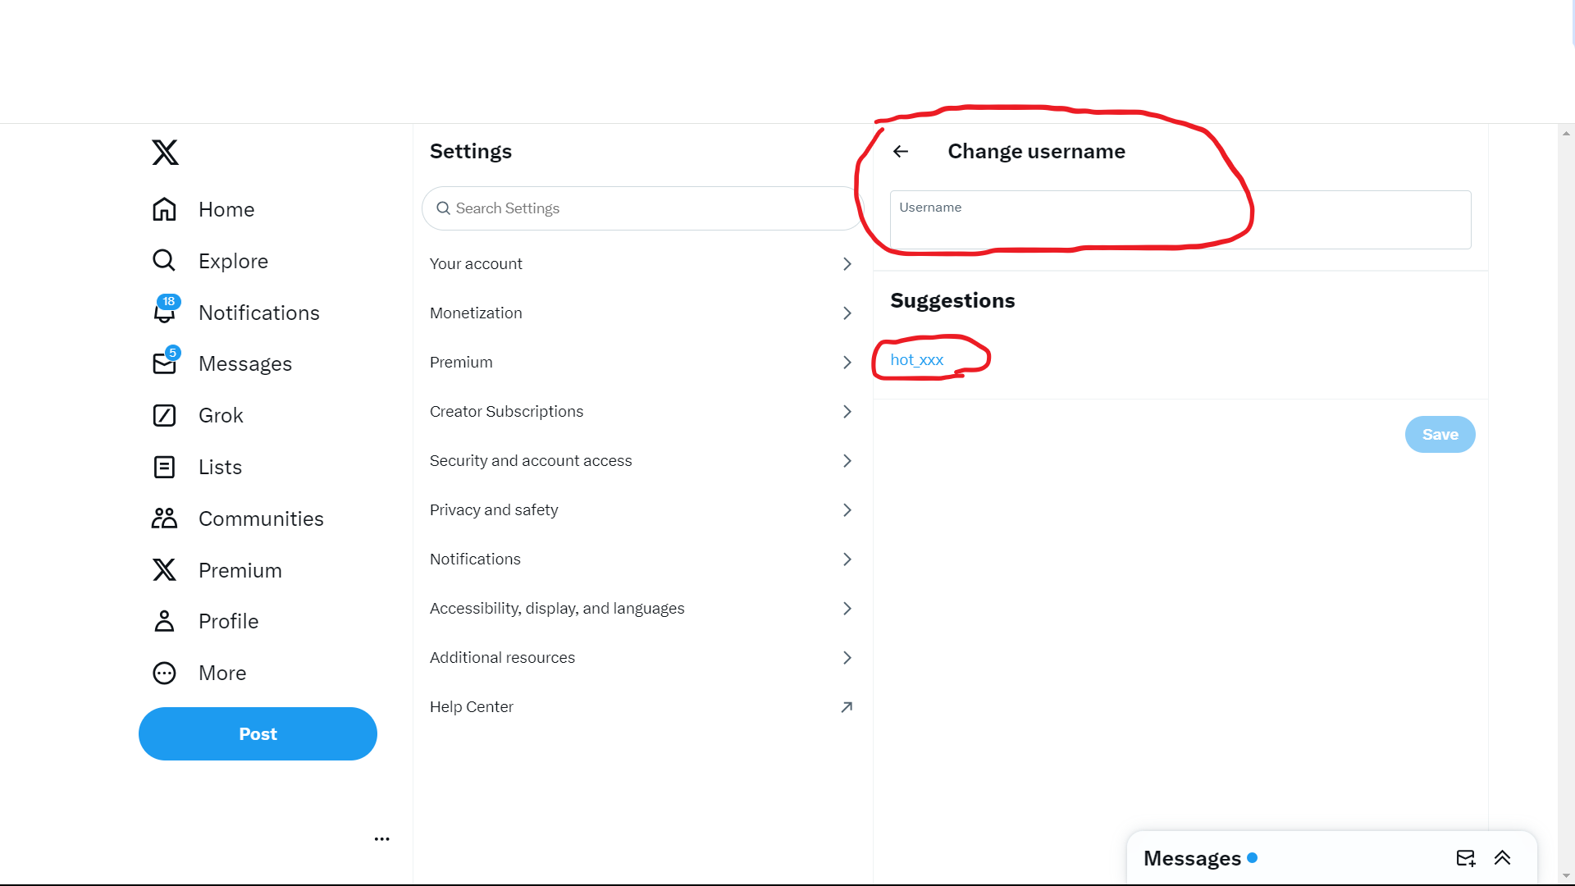Select the hot_xxx username suggestion
This screenshot has height=886, width=1575.
pos(917,360)
